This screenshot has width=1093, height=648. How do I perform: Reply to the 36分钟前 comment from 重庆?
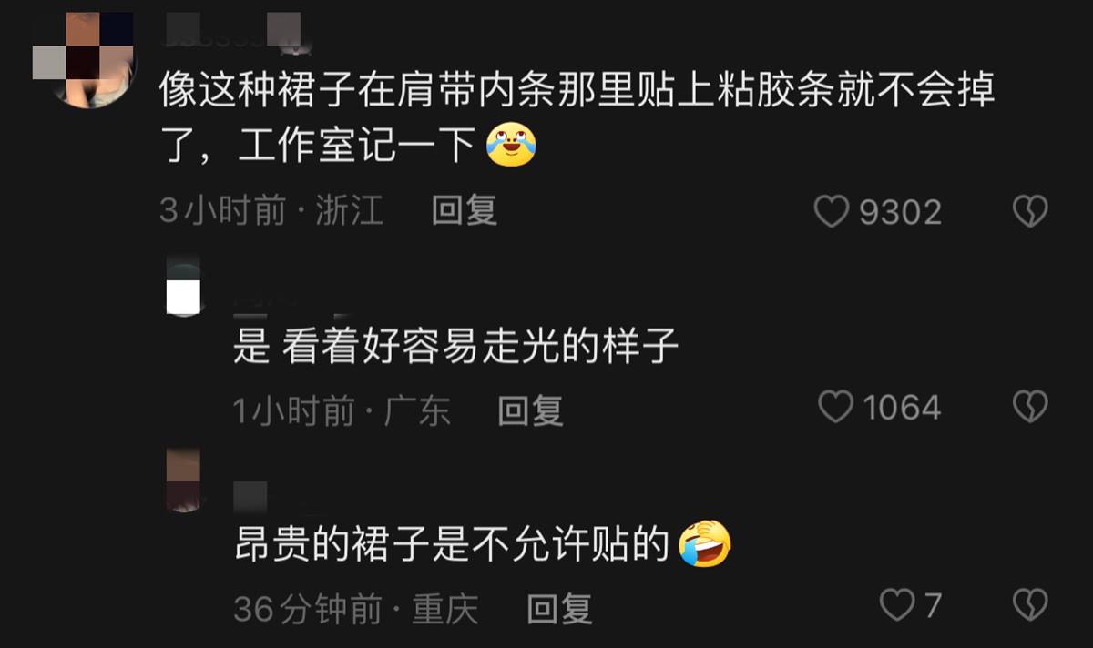pyautogui.click(x=559, y=609)
